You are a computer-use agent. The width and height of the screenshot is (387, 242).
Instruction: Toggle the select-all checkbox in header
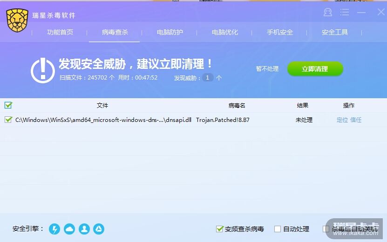click(8, 105)
